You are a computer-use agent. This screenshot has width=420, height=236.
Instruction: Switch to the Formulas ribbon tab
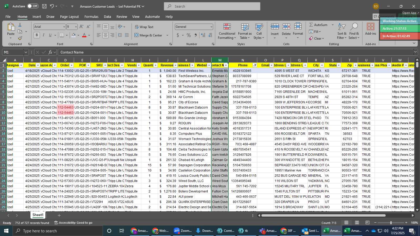[x=91, y=17]
